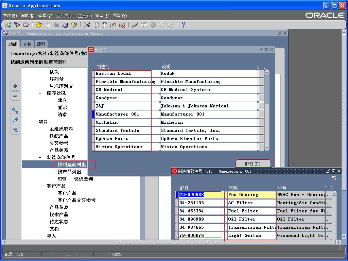Select the 搜索产品 tree item
Image resolution: width=348 pixels, height=261 pixels.
point(58,215)
